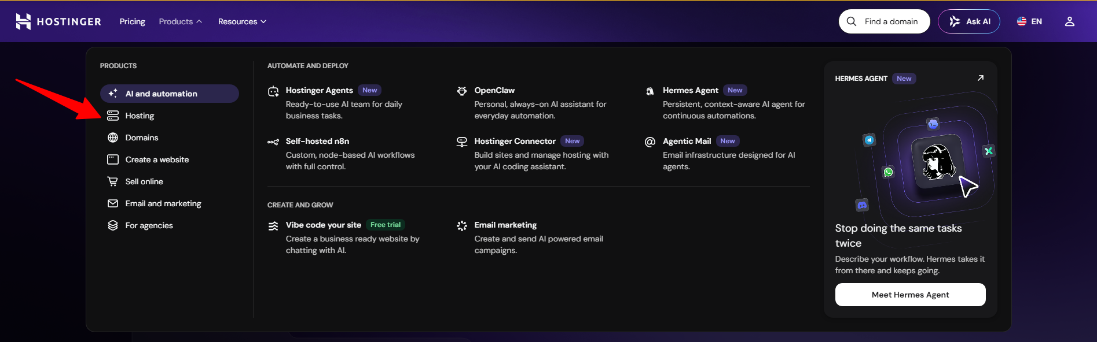This screenshot has width=1097, height=342.
Task: Open Hermes Agent card external arrow
Action: pos(981,78)
